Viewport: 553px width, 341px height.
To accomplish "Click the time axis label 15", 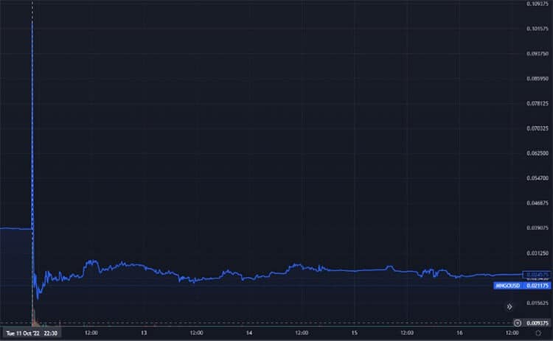I will pyautogui.click(x=354, y=333).
